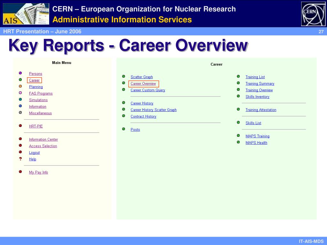327x245 pixels.
Task: Click the green bullet beside Career History Scatter Graph
Action: (x=124, y=109)
